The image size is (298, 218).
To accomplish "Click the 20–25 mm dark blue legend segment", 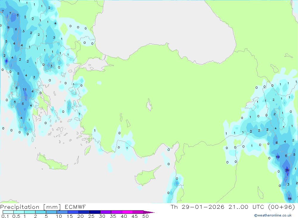I will [x=84, y=212].
